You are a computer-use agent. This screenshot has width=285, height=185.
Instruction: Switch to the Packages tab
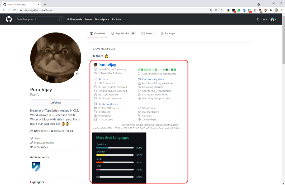[168, 34]
